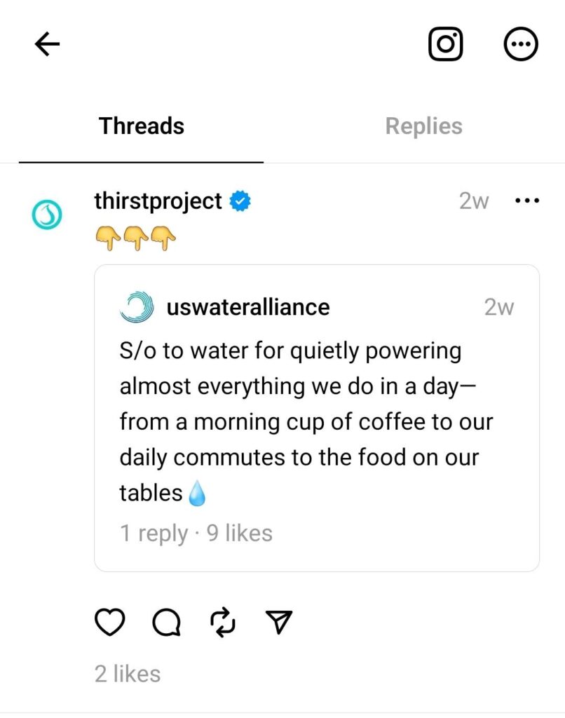565x718 pixels.
Task: Open the comment bubble icon
Action: (x=166, y=621)
